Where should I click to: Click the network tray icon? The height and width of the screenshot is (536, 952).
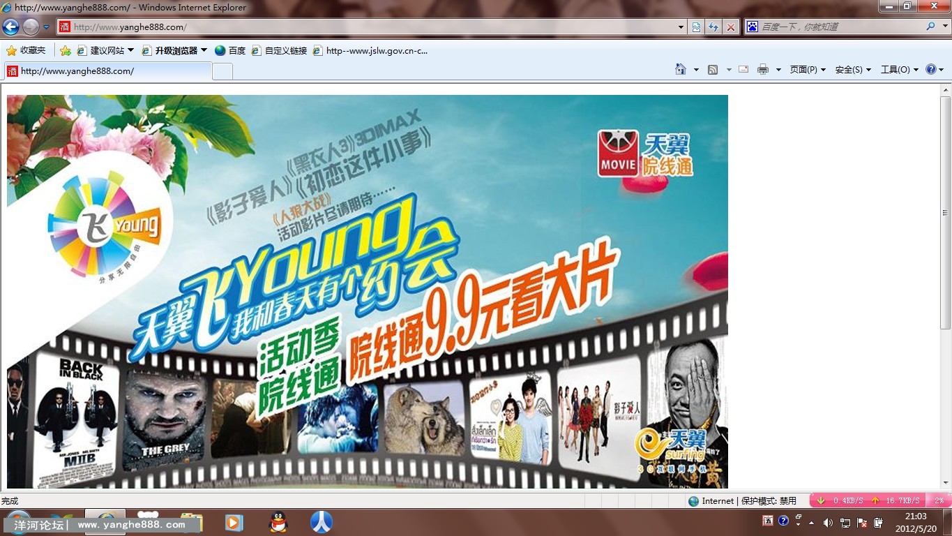point(845,523)
